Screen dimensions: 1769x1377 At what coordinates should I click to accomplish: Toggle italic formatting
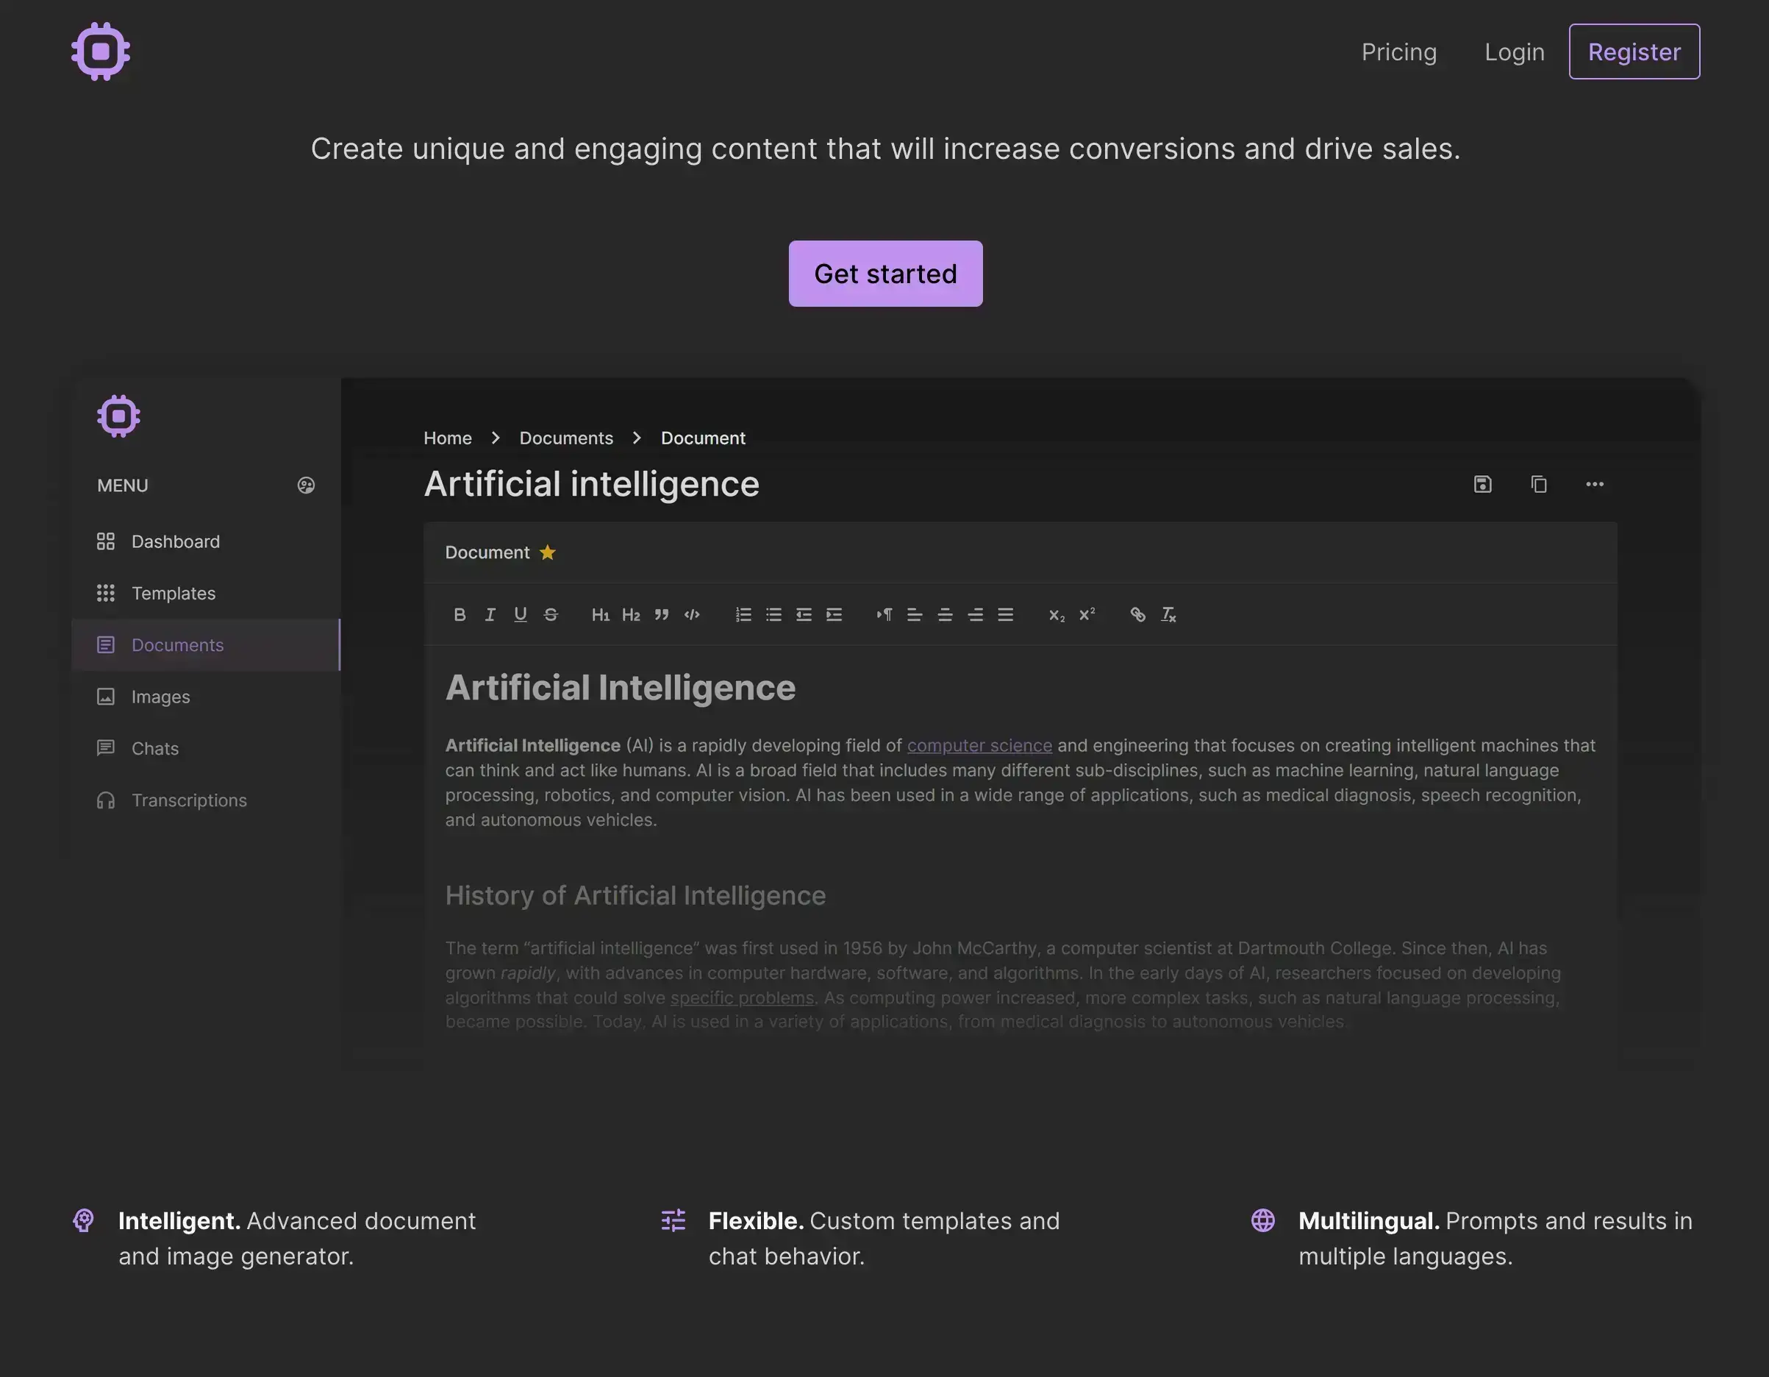click(490, 614)
